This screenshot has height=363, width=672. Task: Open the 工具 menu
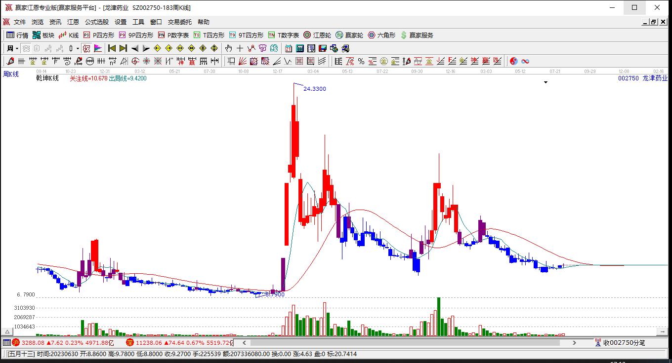138,22
